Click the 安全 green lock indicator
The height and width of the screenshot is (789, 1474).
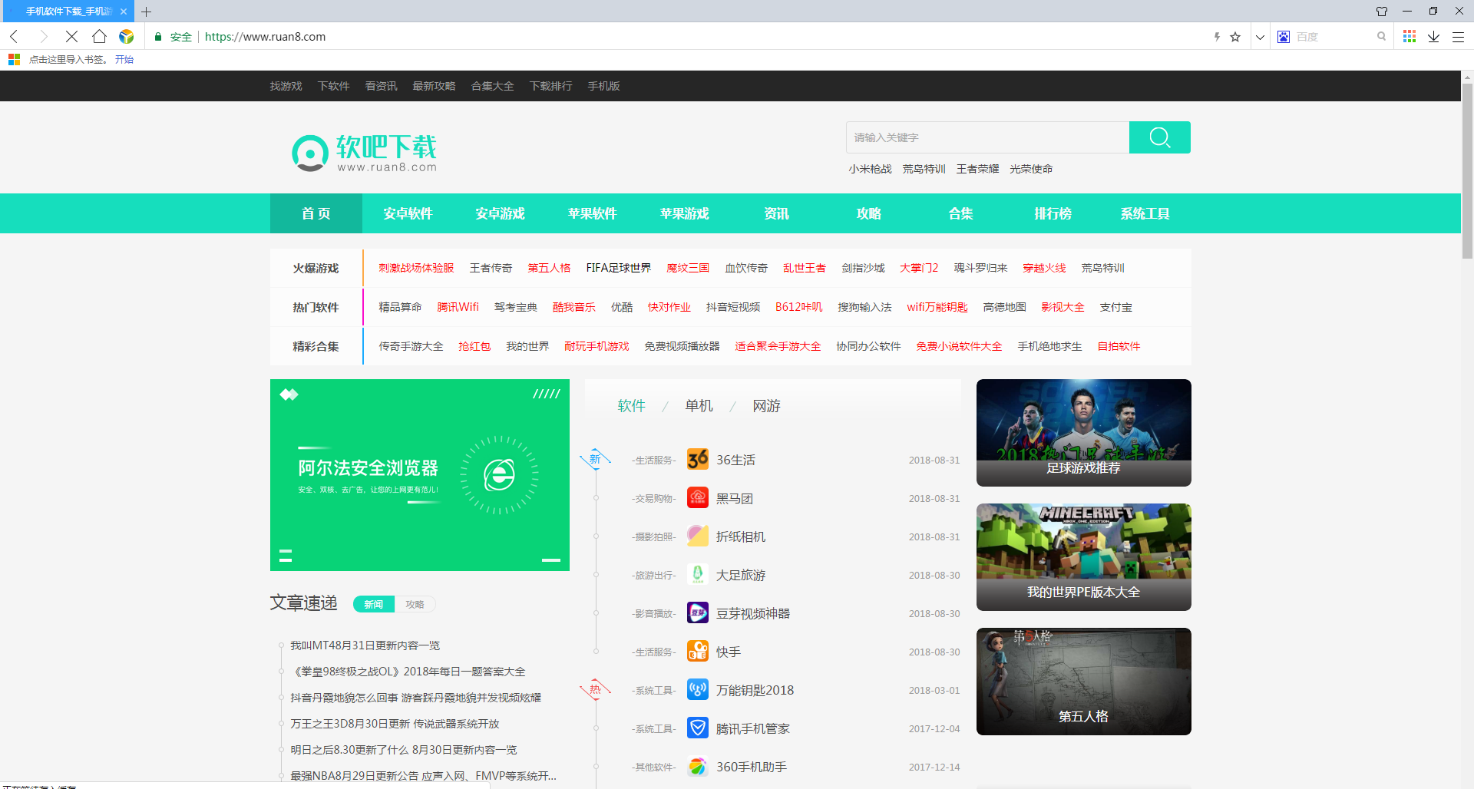(174, 37)
